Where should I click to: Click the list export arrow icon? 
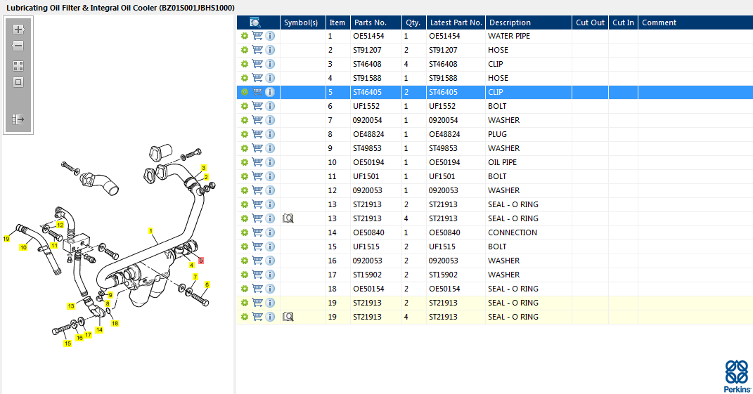click(x=18, y=119)
